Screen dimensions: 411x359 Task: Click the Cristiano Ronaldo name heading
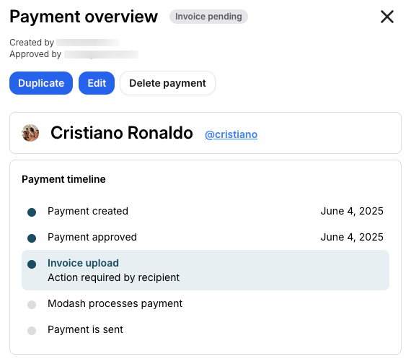tap(122, 133)
